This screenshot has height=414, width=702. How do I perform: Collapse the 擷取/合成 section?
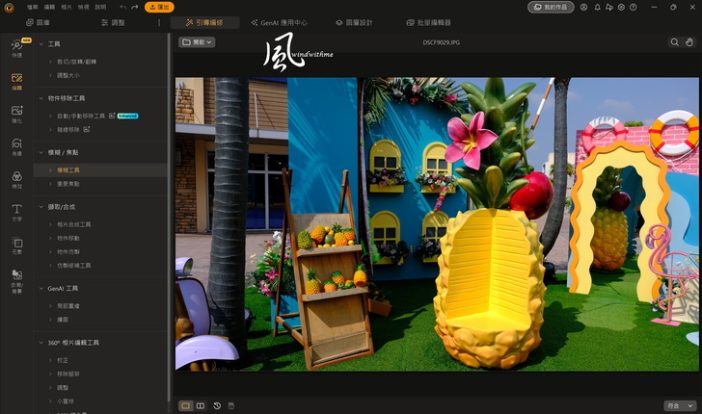(41, 207)
